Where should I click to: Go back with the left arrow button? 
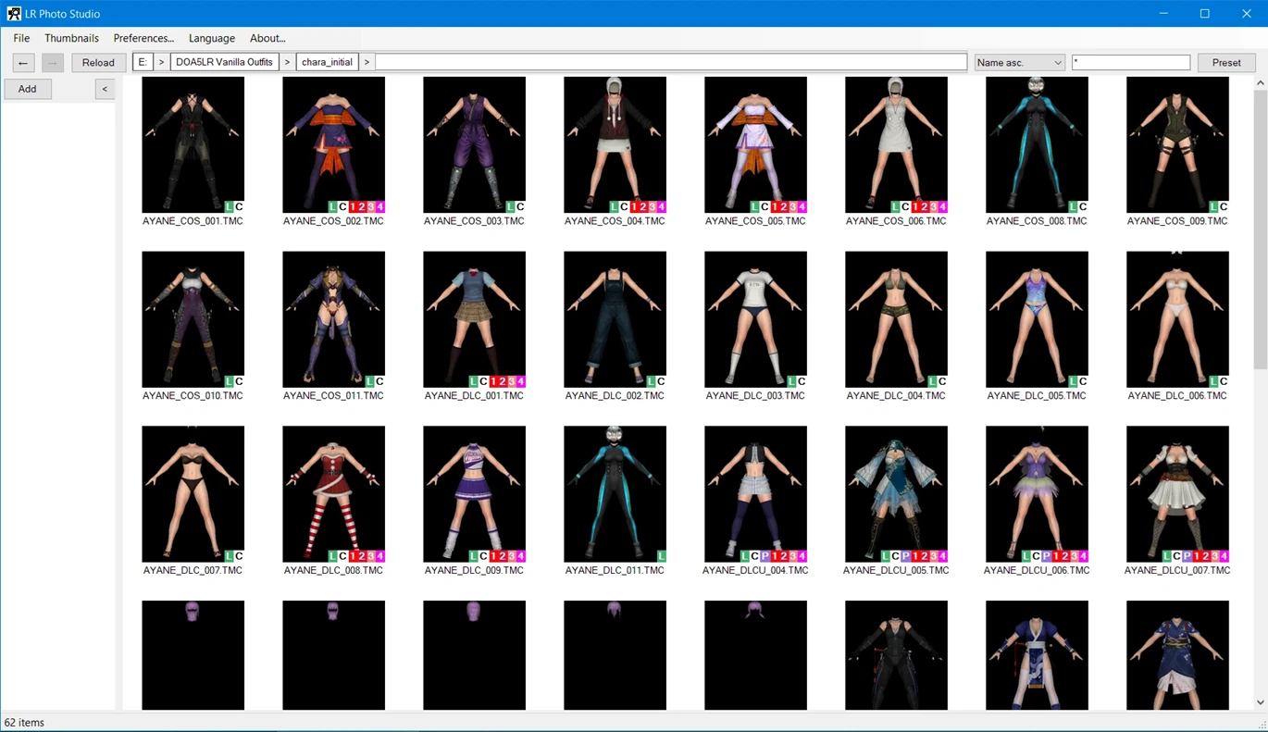click(24, 63)
